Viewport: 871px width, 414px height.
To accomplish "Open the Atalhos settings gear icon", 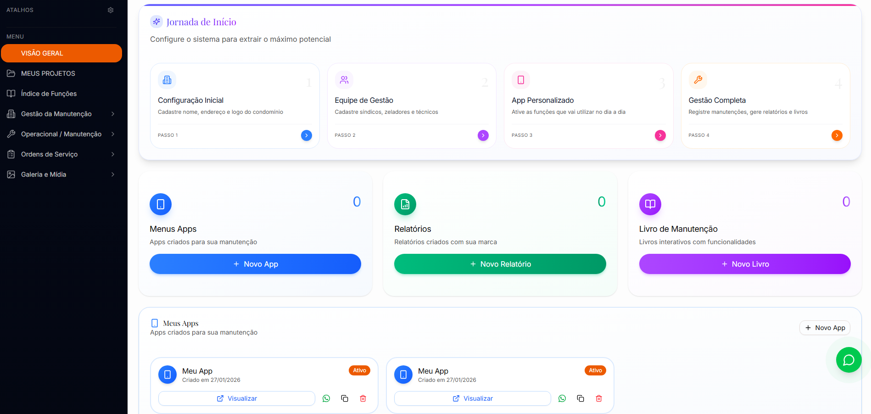I will point(111,10).
